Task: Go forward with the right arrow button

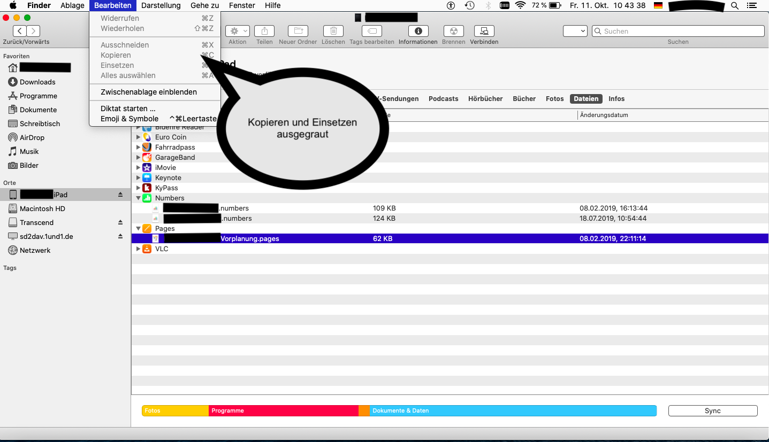Action: click(x=33, y=31)
